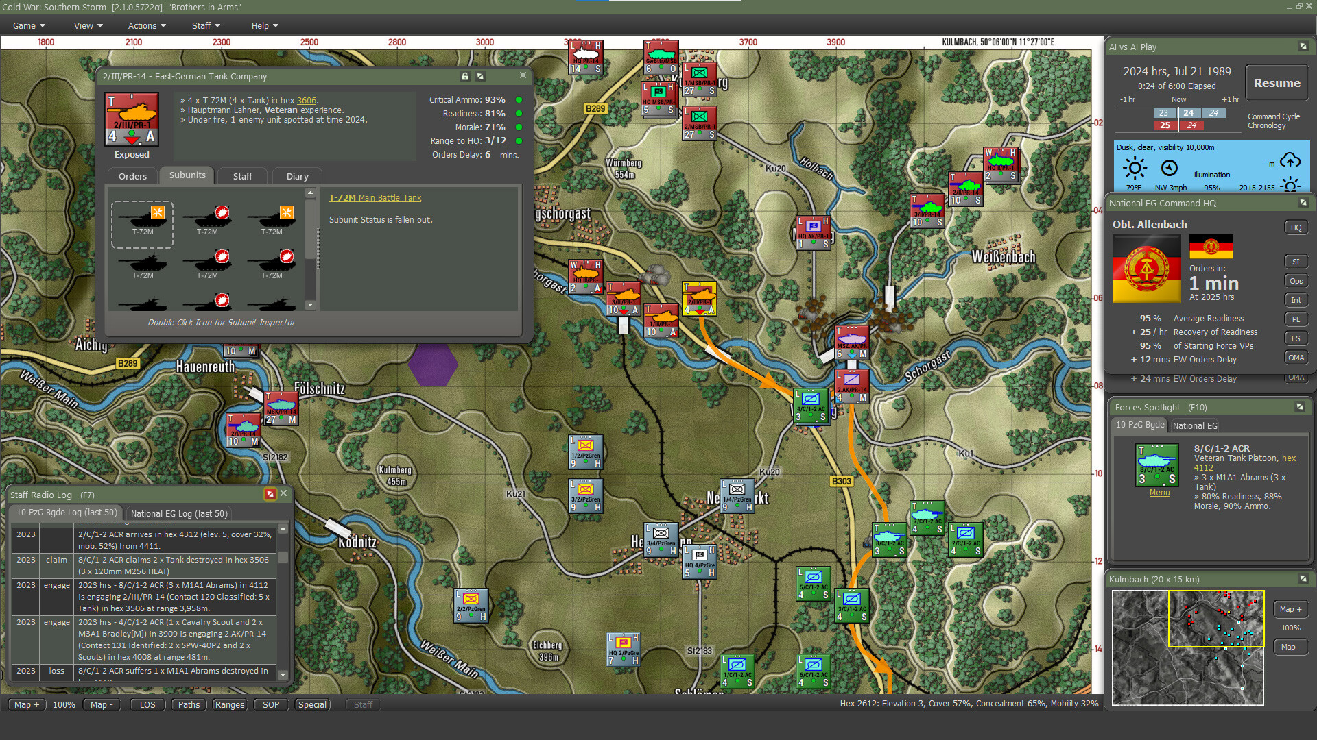This screenshot has width=1317, height=740.
Task: Open the SOP panel from the bottom toolbar
Action: tap(270, 704)
